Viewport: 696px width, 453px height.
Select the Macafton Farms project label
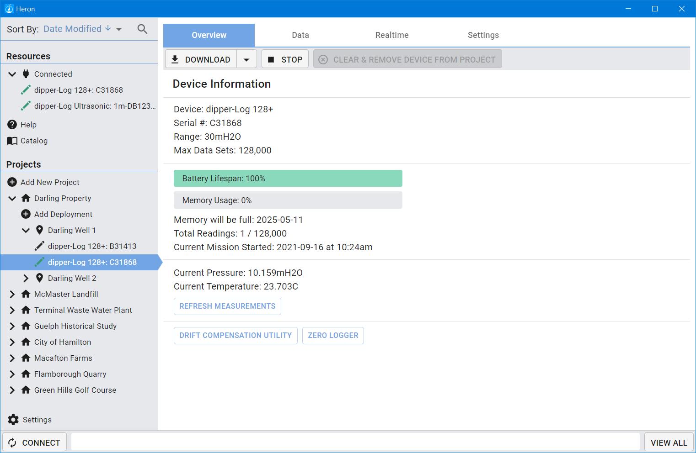pos(63,358)
